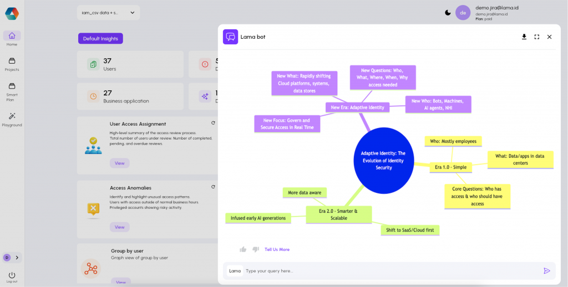
Task: Toggle dark mode moon icon
Action: (448, 13)
